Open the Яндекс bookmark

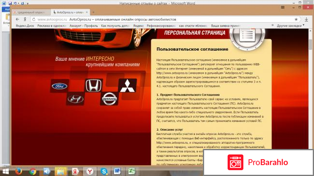(x=138, y=26)
